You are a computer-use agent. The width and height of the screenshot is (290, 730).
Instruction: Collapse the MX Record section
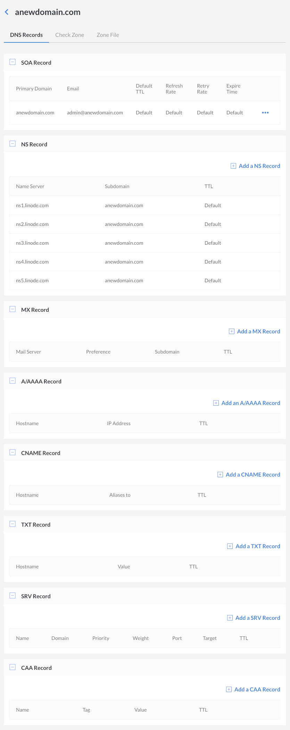click(x=13, y=309)
